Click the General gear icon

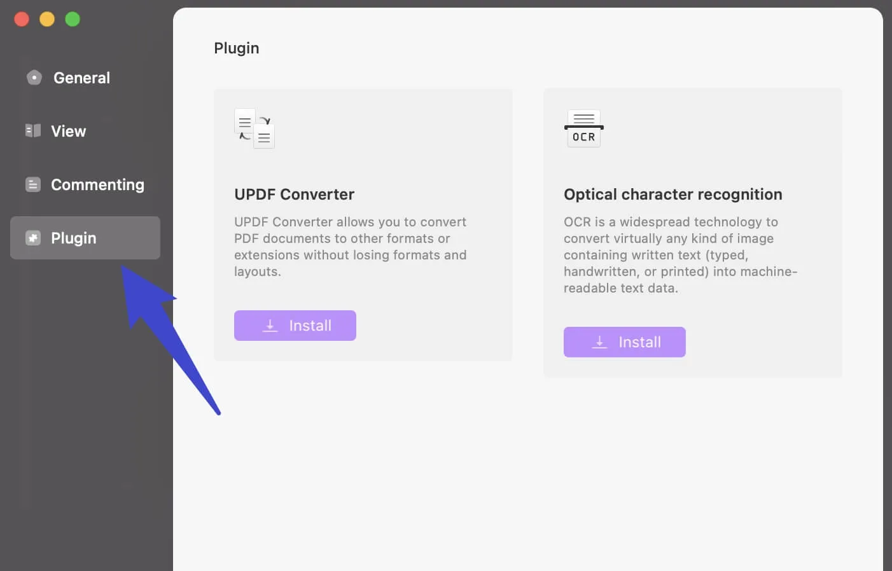tap(34, 78)
